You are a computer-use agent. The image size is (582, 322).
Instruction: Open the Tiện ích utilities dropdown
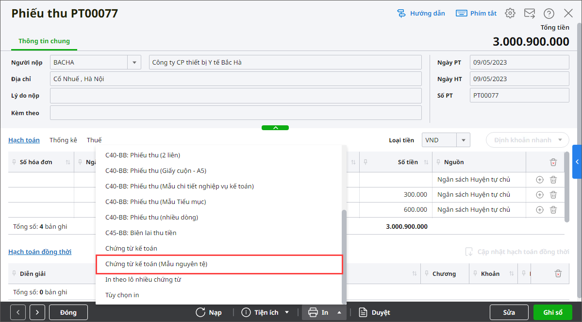(265, 312)
